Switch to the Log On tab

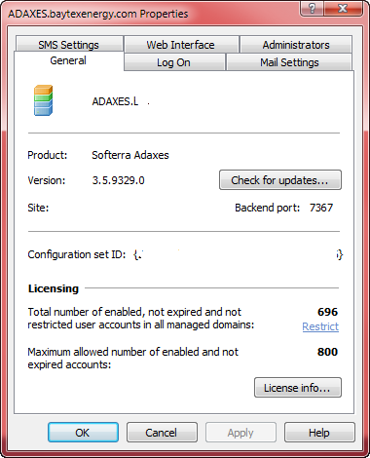click(174, 62)
